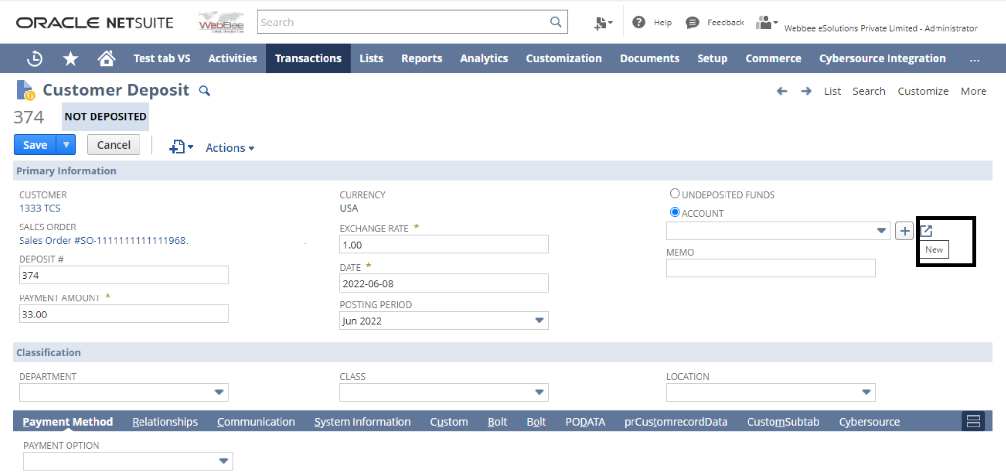Go to previous record with left arrow
The image size is (1006, 476).
(x=782, y=91)
